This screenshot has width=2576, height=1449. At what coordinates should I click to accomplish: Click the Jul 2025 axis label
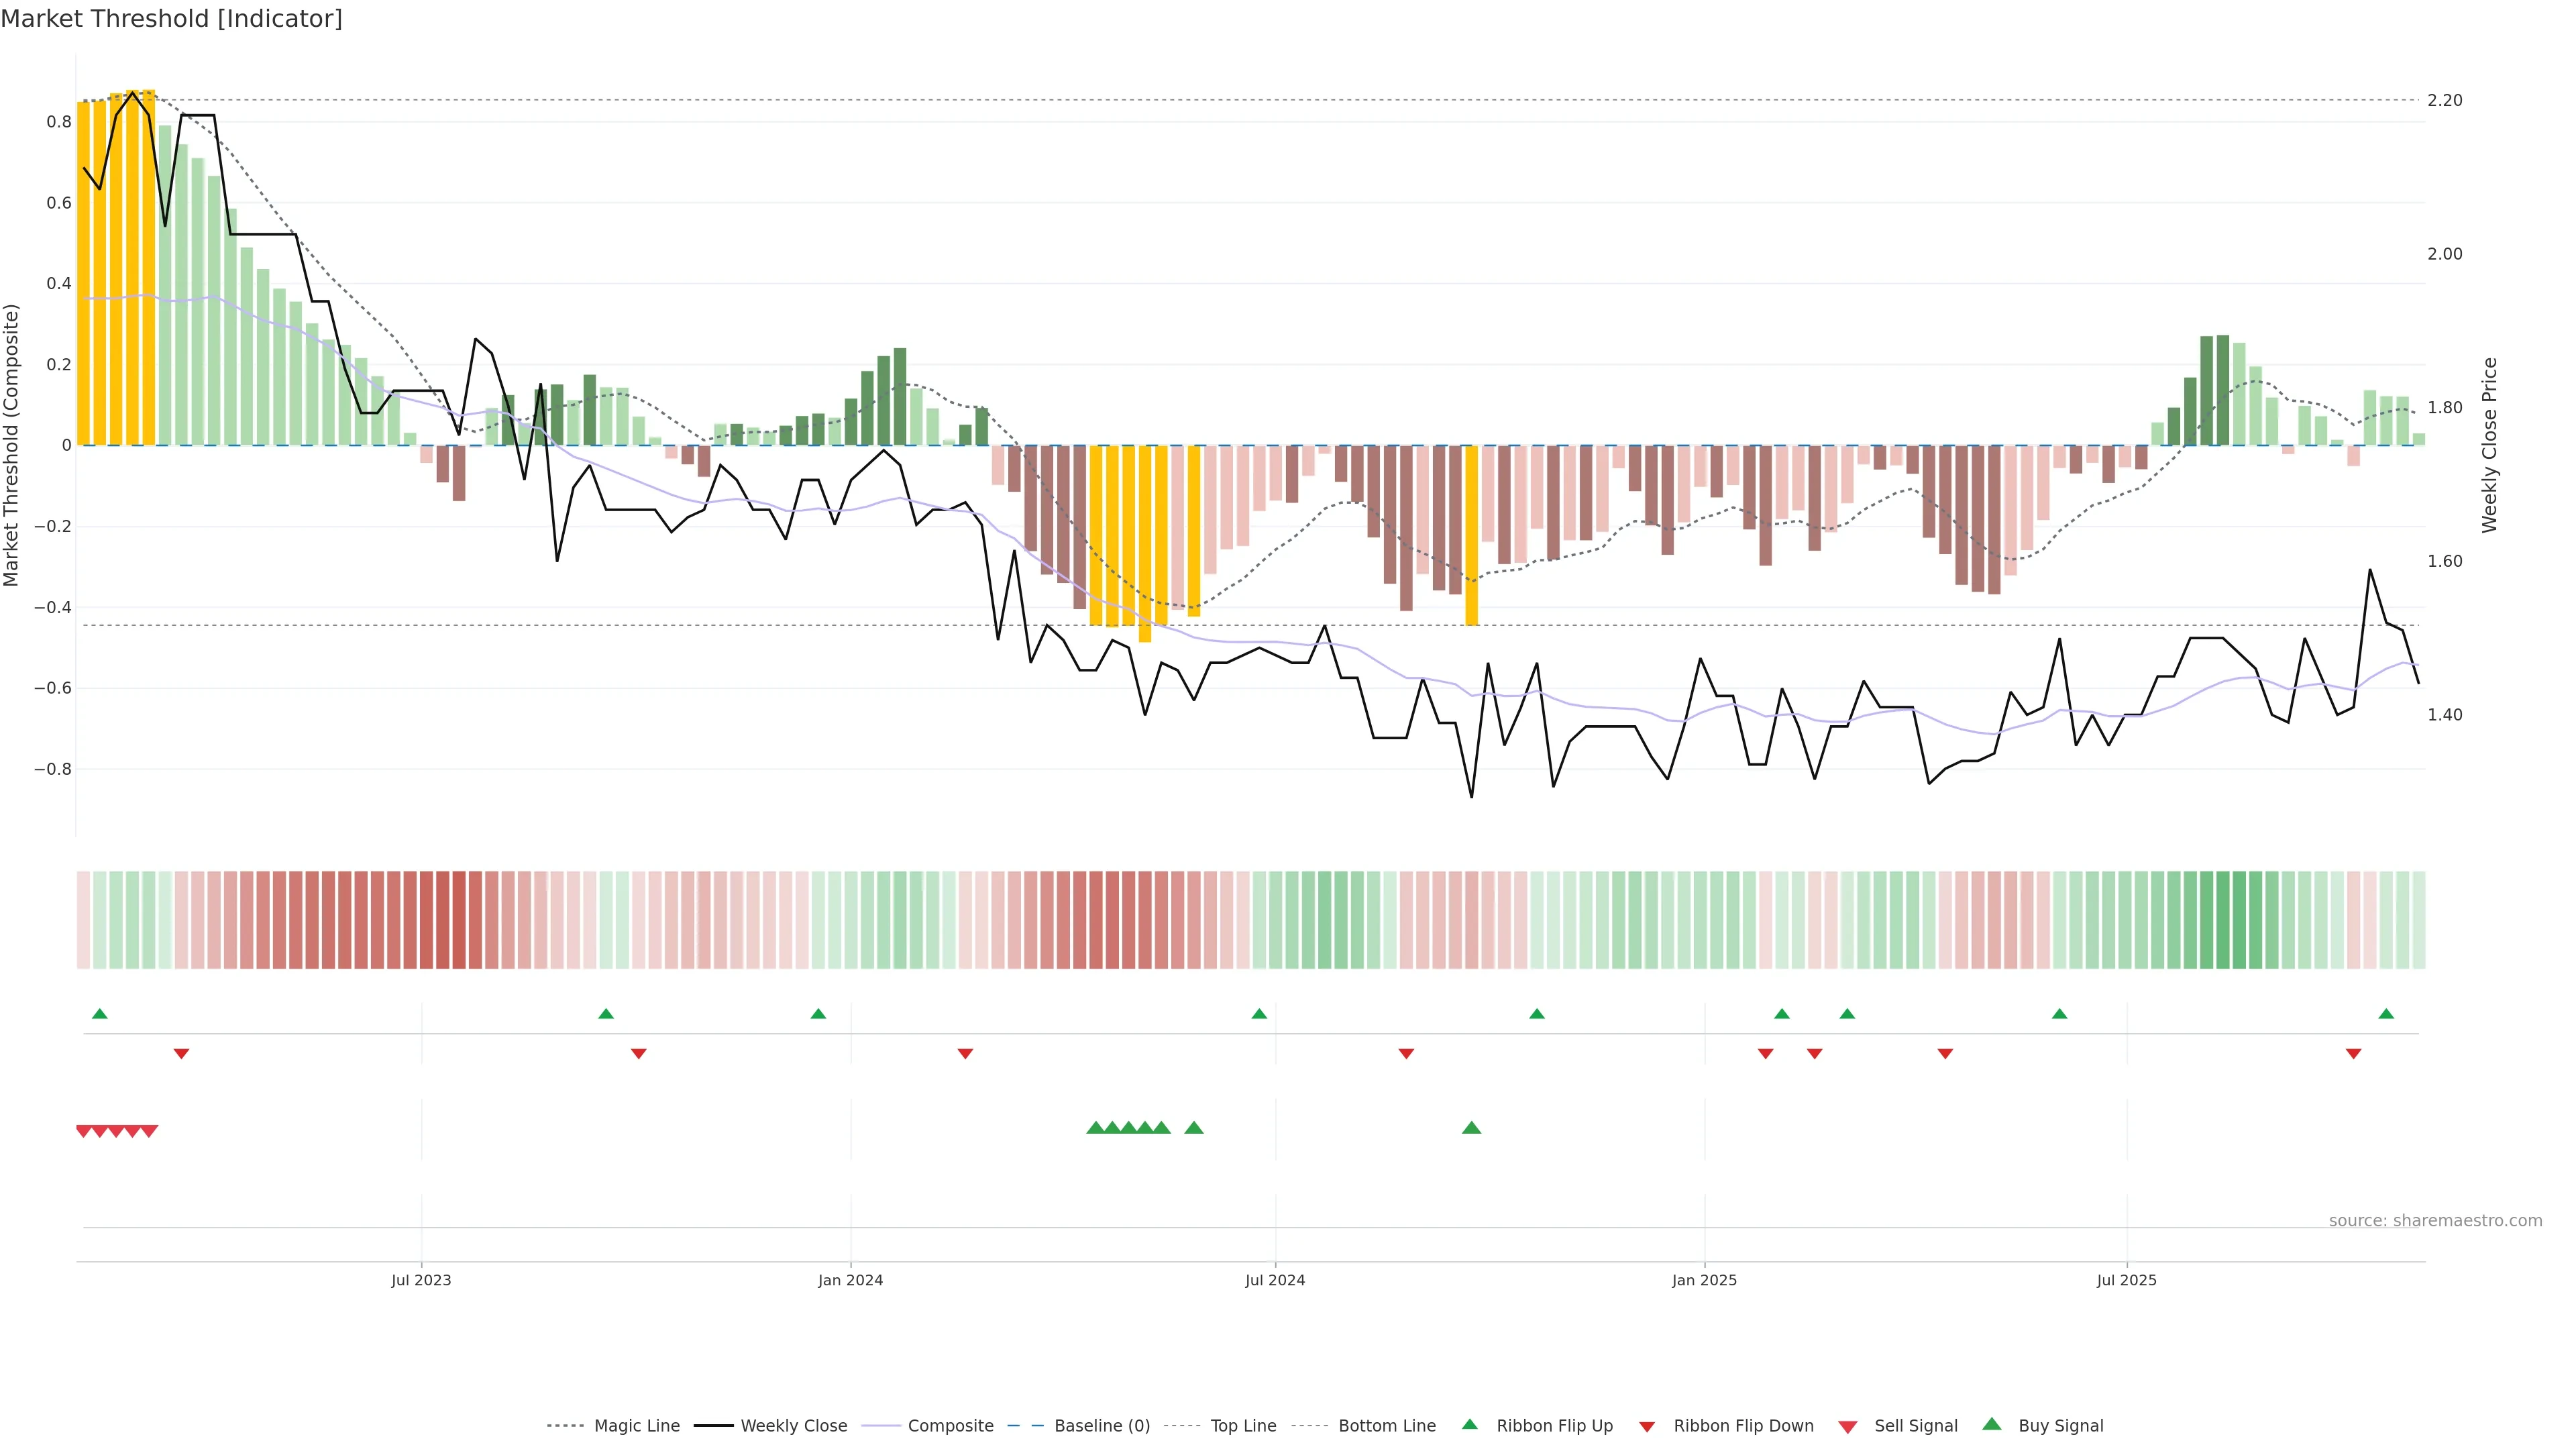[2126, 1280]
